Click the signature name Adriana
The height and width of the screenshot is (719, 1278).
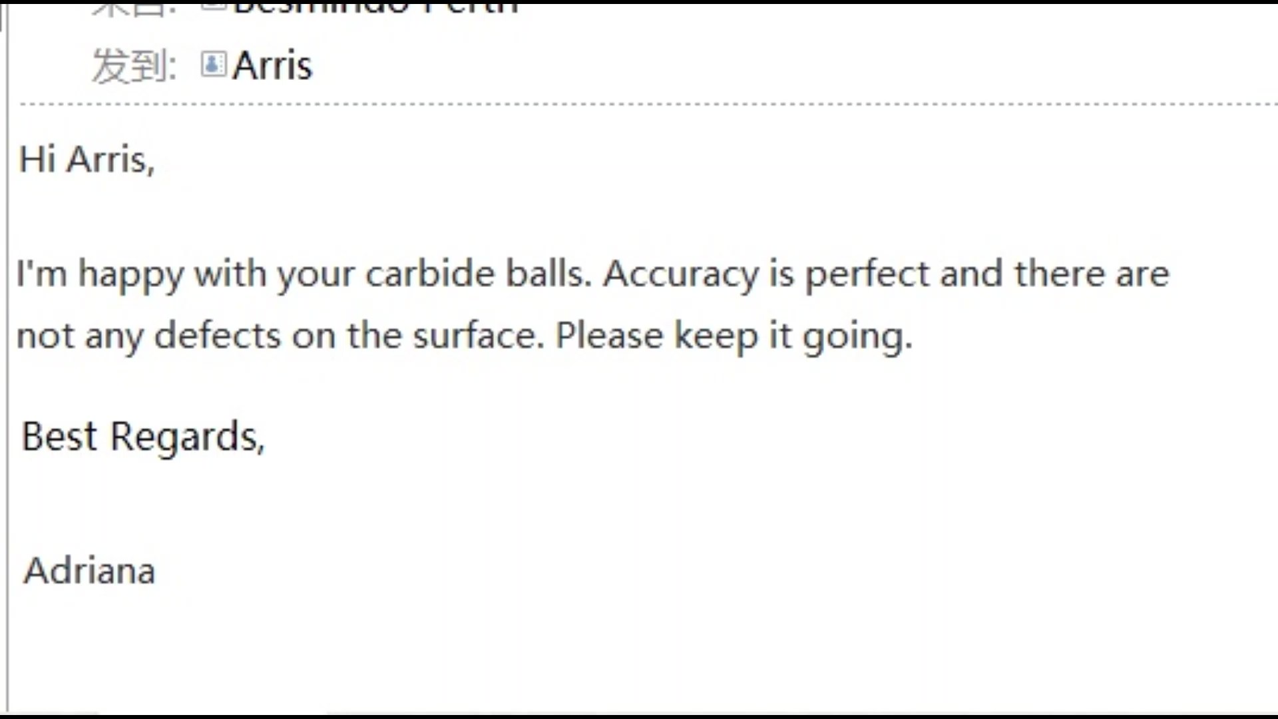[x=89, y=571]
